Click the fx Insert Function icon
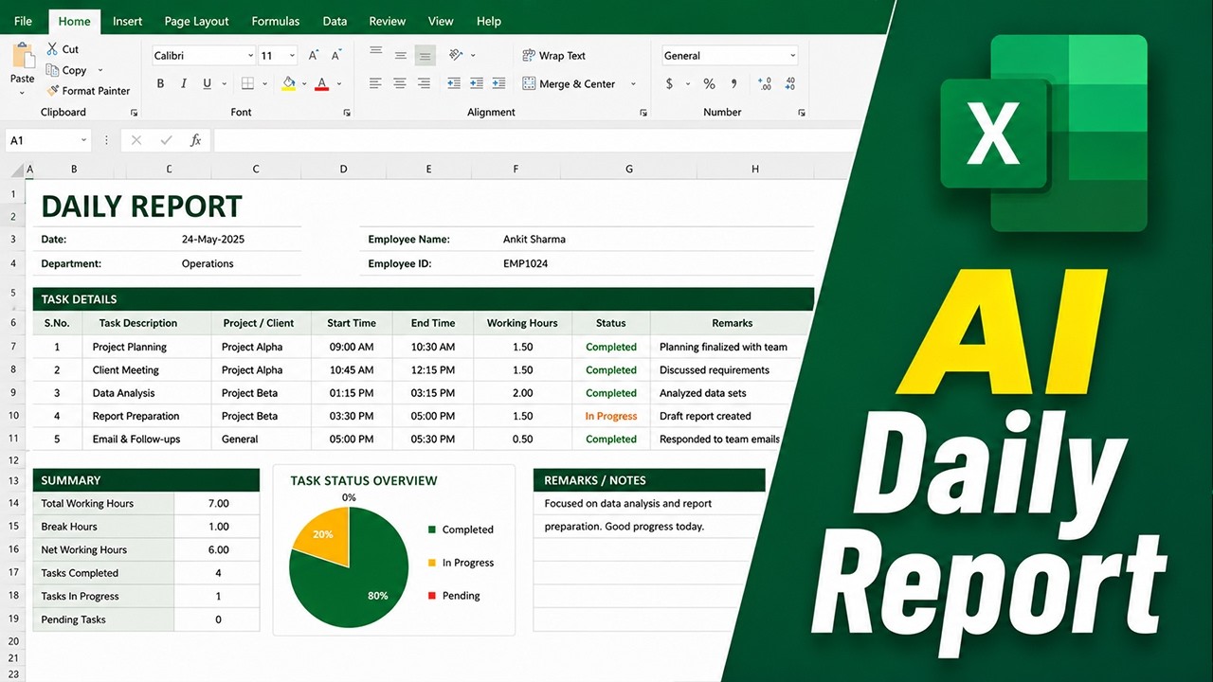Viewport: 1213px width, 682px height. pyautogui.click(x=196, y=140)
